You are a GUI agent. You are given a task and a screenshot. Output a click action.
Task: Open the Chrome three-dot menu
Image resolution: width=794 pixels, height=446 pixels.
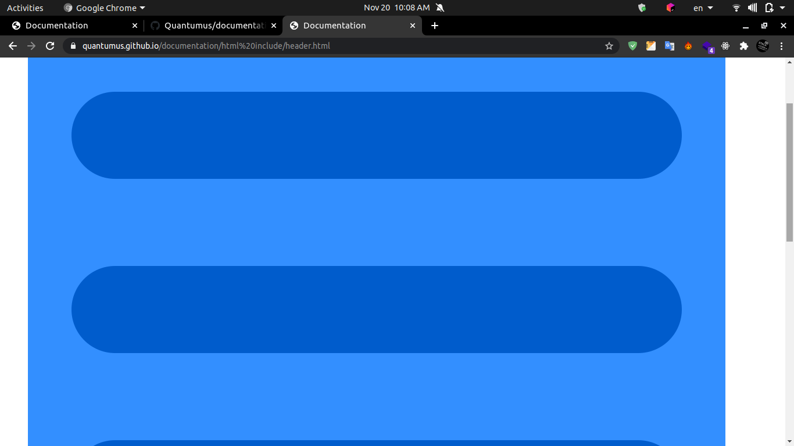point(782,46)
